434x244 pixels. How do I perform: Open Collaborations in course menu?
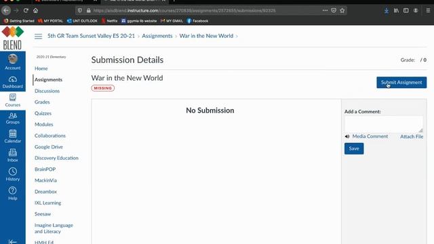tap(50, 136)
